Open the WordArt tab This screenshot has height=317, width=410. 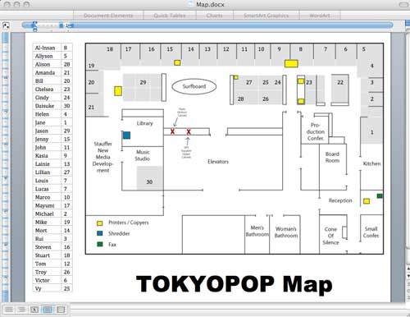click(320, 16)
